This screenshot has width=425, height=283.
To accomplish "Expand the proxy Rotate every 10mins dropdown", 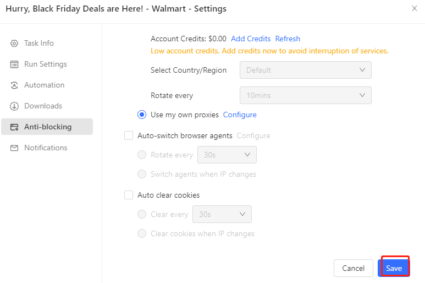I will pyautogui.click(x=305, y=95).
